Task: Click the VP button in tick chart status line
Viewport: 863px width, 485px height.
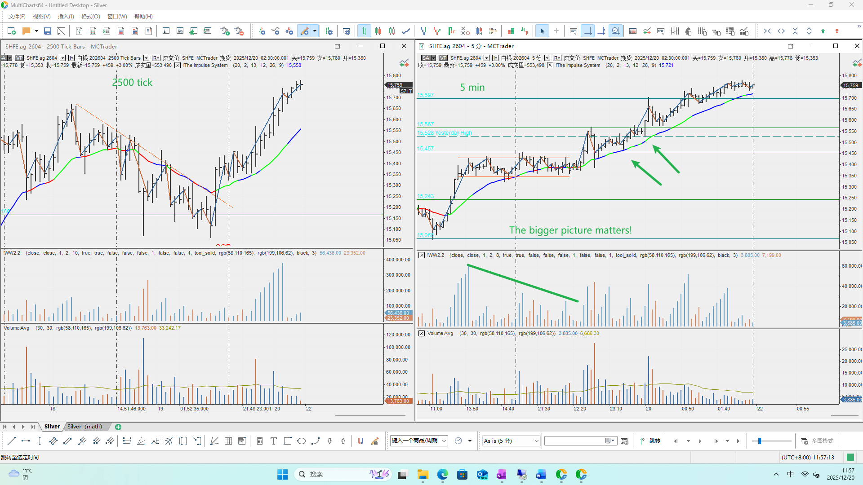Action: tap(19, 58)
